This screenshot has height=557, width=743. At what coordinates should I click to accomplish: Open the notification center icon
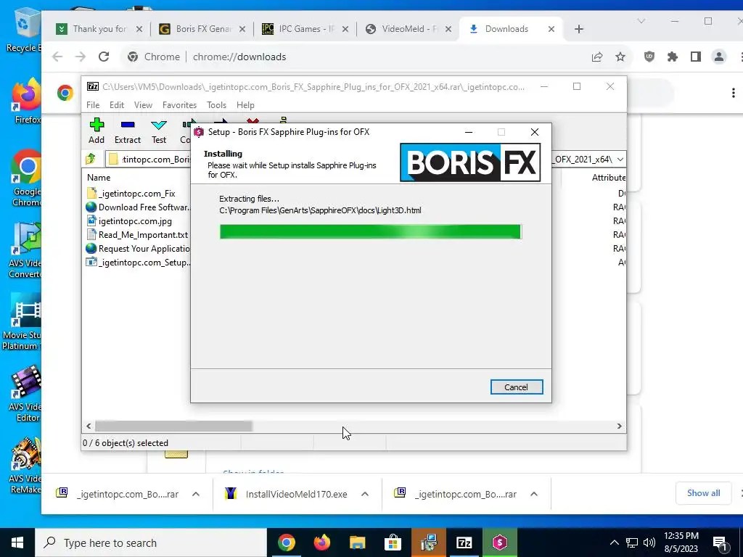720,542
